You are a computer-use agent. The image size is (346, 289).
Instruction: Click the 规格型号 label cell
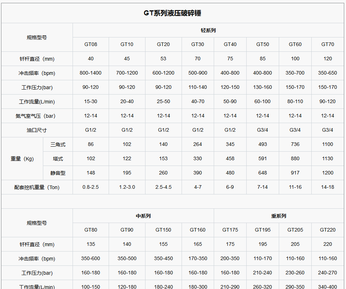[37, 37]
